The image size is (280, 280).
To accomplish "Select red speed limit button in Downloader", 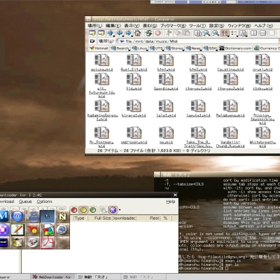I will (x=74, y=210).
